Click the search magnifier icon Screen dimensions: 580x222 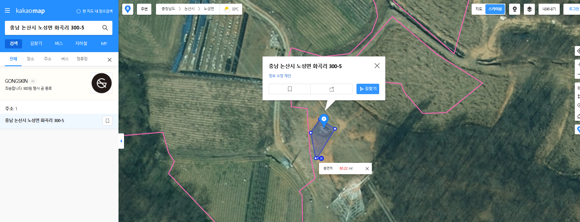click(105, 28)
